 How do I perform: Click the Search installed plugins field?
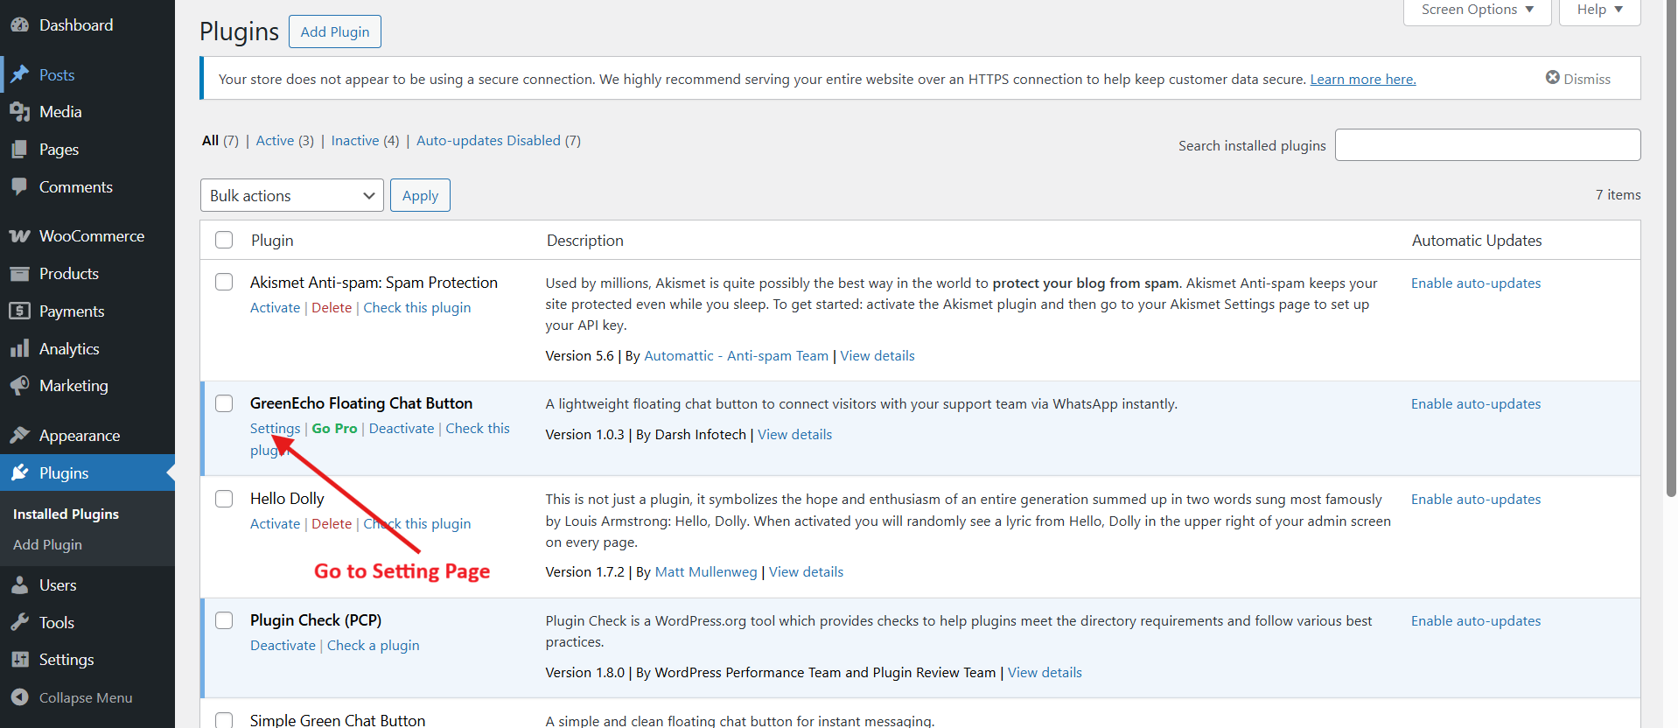pos(1487,144)
